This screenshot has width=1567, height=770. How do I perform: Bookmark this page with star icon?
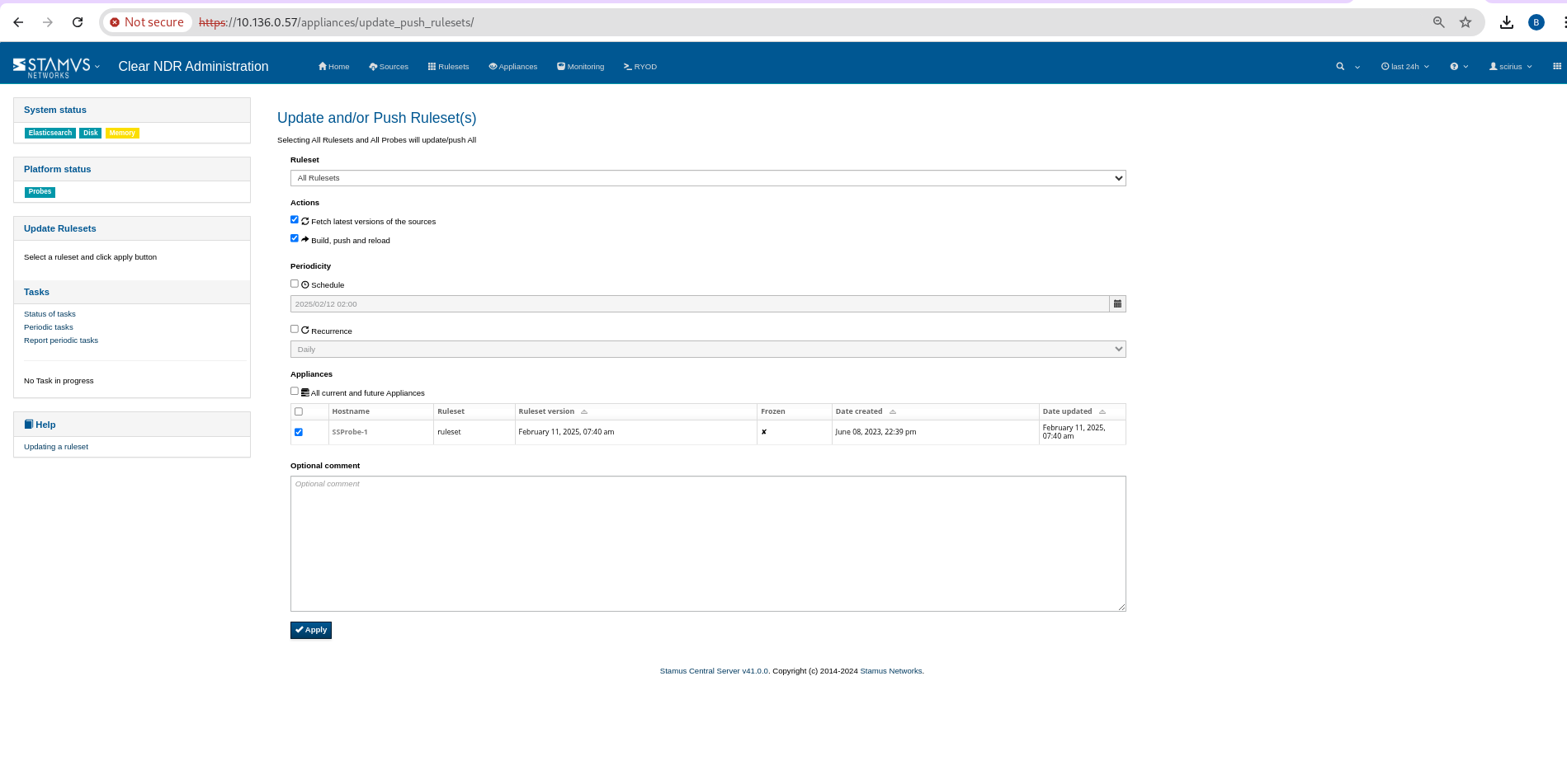click(x=1465, y=22)
